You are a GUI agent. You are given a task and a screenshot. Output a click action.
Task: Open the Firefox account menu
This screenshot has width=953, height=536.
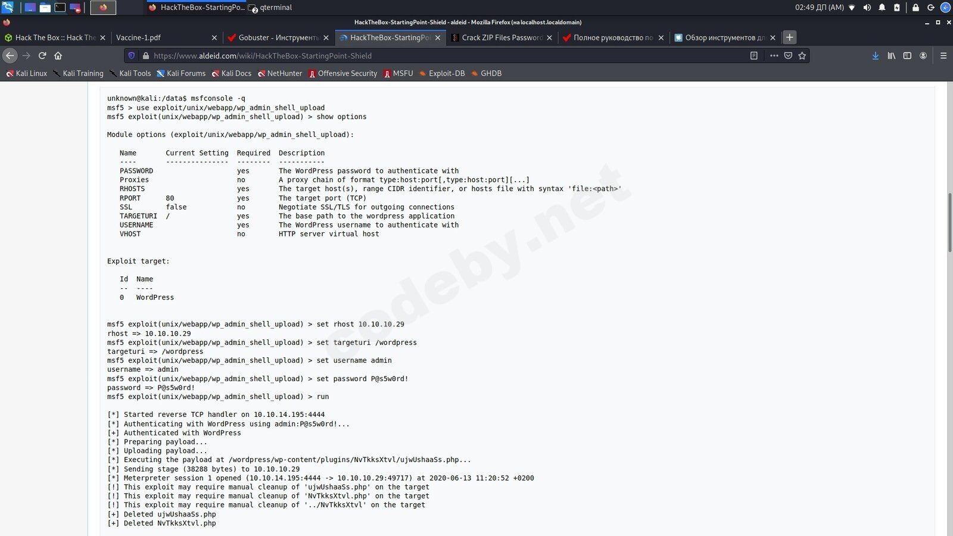coord(923,55)
